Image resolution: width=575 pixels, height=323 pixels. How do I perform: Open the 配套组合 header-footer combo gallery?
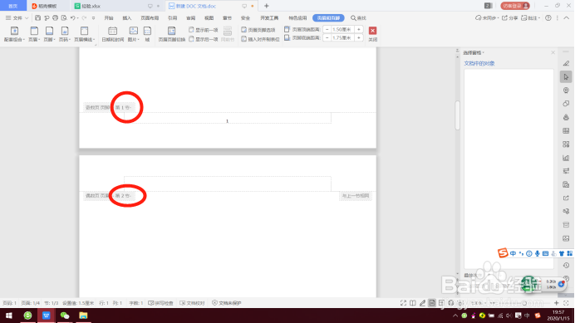click(x=14, y=34)
